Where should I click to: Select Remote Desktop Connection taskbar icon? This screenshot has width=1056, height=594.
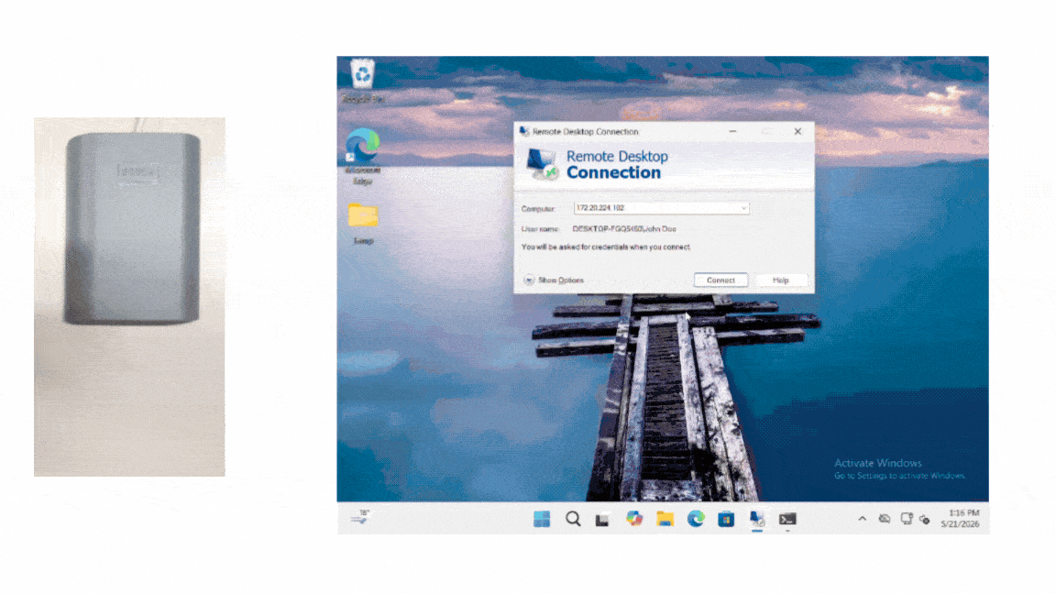(757, 519)
